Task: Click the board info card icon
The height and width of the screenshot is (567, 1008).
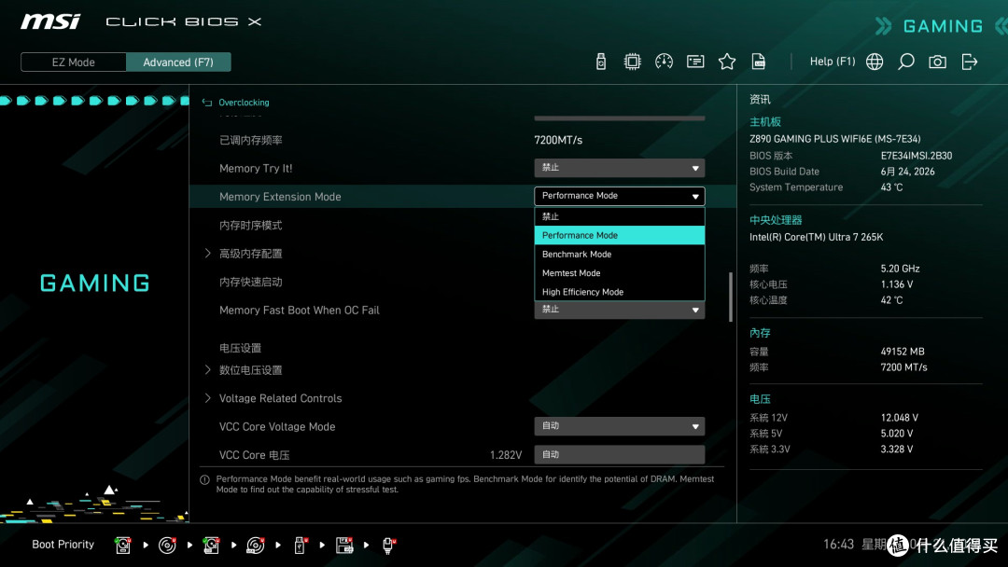Action: pos(695,62)
